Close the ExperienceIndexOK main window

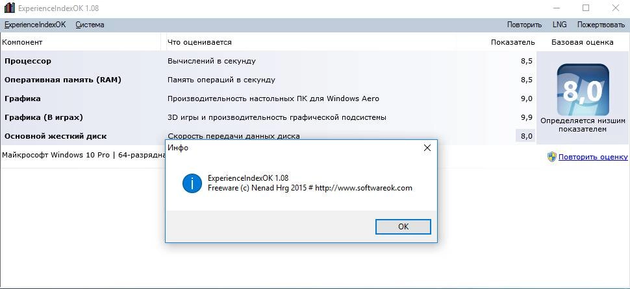coord(616,8)
